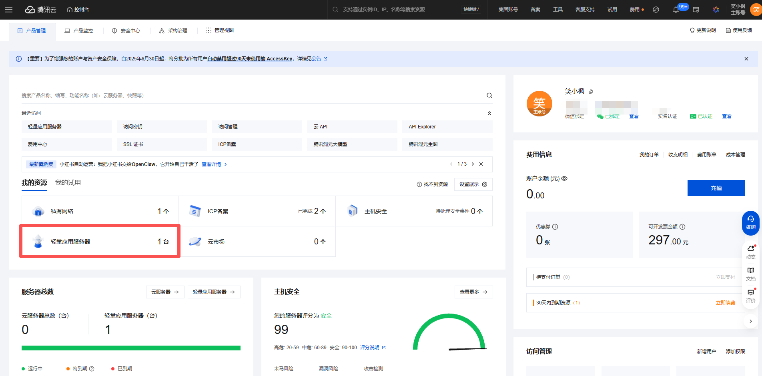Open SSL 证书 from recent visits
Image resolution: width=762 pixels, height=376 pixels.
tap(162, 144)
